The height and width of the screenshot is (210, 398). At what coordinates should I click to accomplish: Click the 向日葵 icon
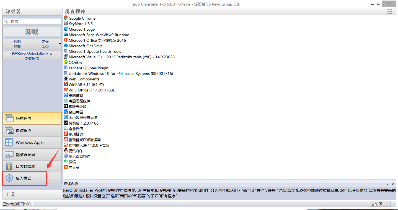pyautogui.click(x=66, y=167)
